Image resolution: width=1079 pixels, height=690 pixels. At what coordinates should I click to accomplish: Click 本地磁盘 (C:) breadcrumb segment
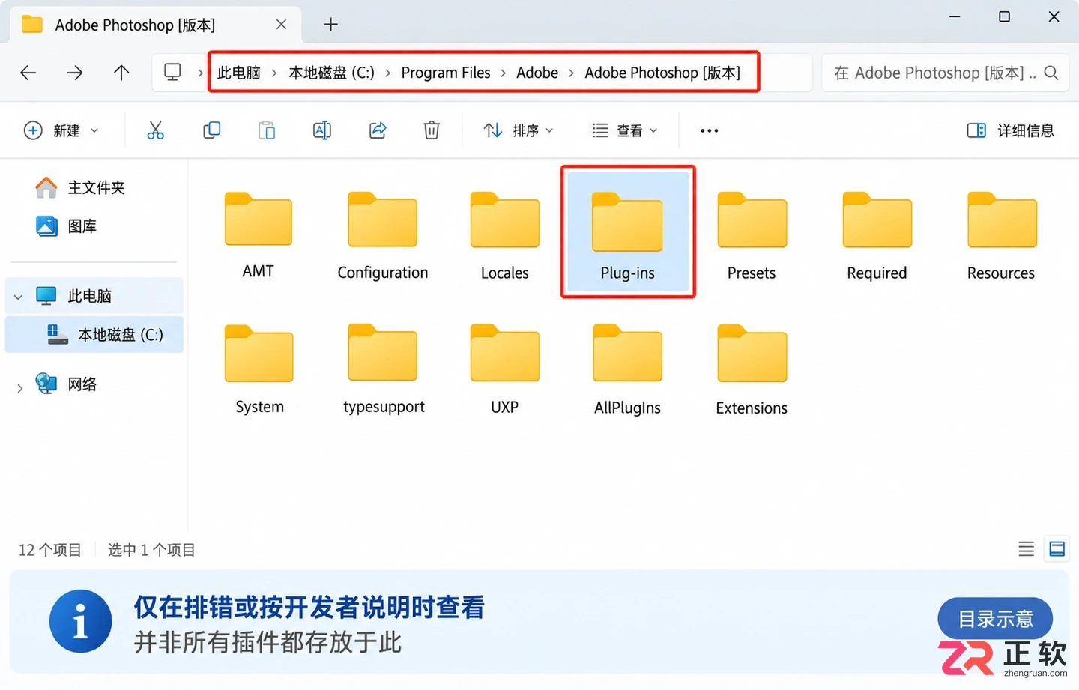click(x=332, y=73)
